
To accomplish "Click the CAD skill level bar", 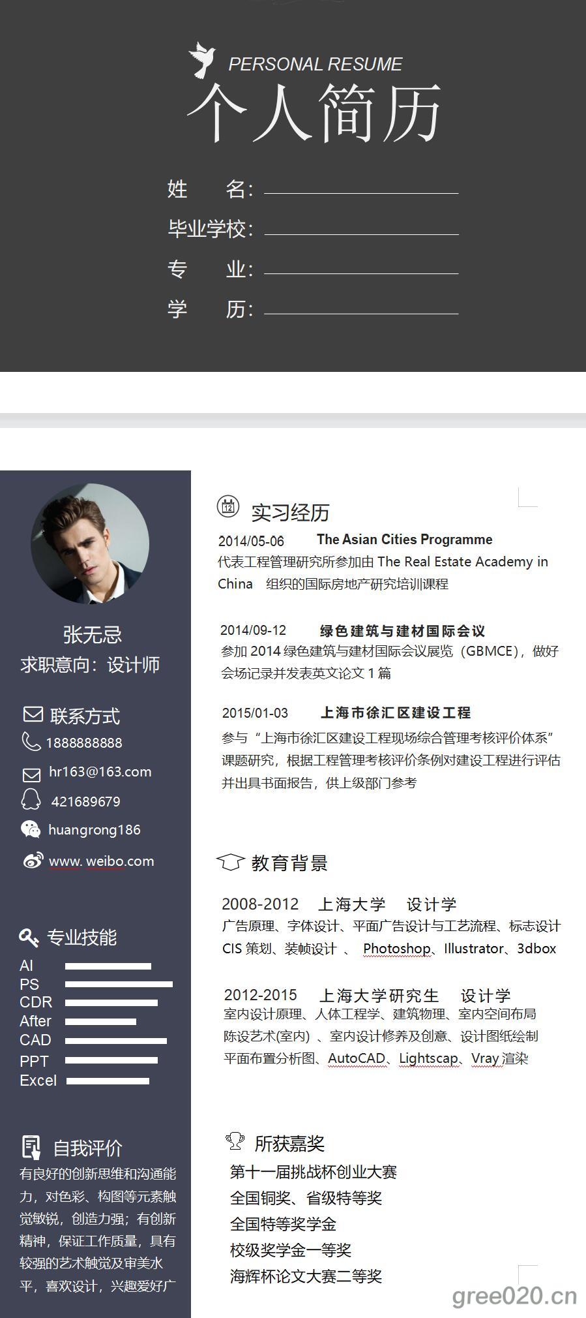I will coord(116,1041).
